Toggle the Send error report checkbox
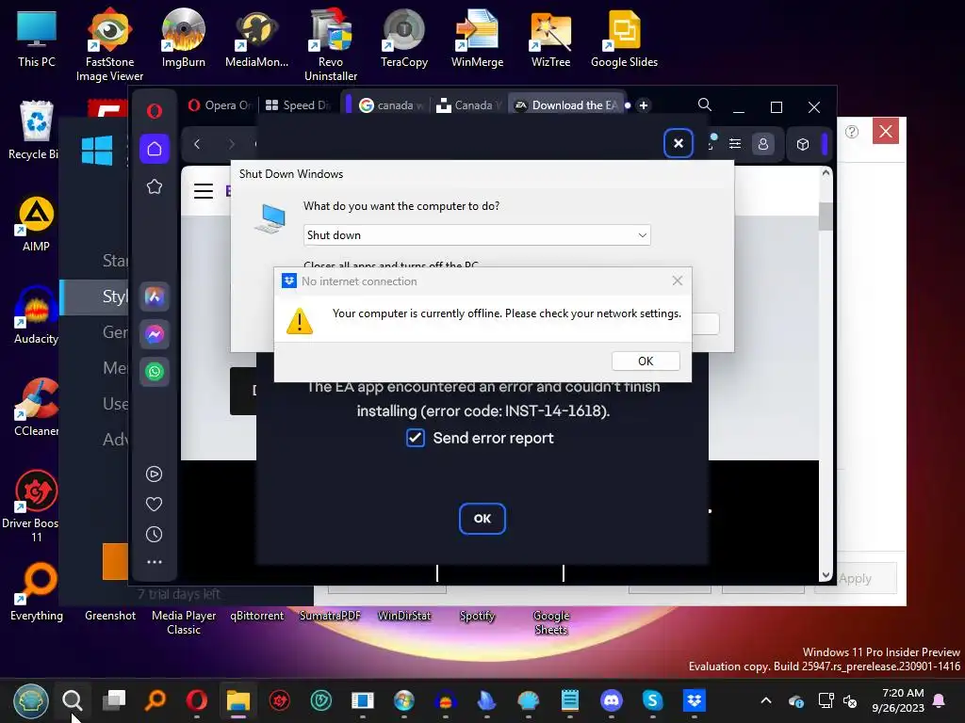This screenshot has width=965, height=723. click(x=416, y=438)
